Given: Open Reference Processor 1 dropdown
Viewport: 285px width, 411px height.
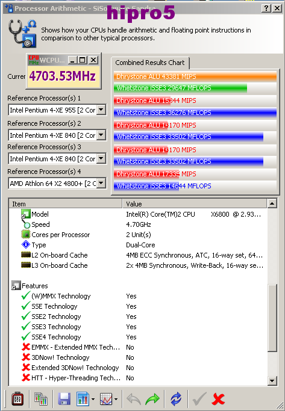Looking at the screenshot, I should 101,110.
